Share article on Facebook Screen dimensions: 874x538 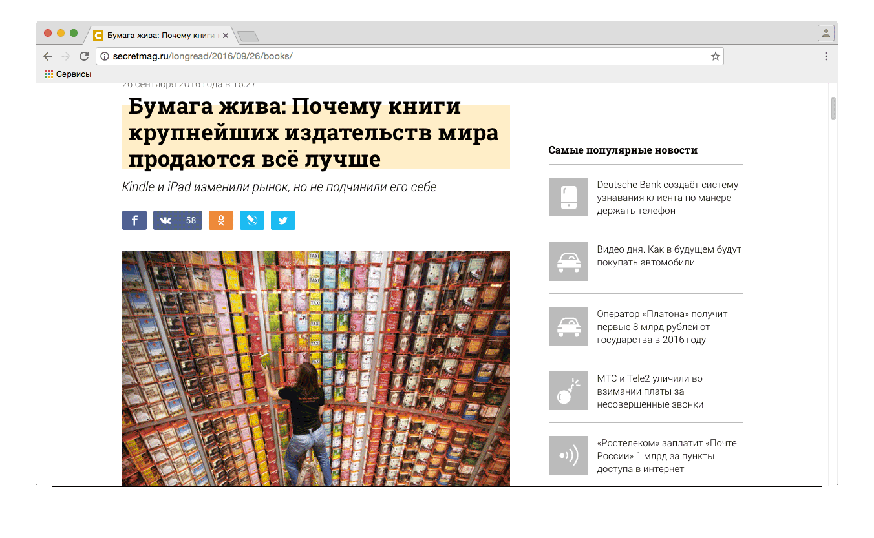point(134,220)
